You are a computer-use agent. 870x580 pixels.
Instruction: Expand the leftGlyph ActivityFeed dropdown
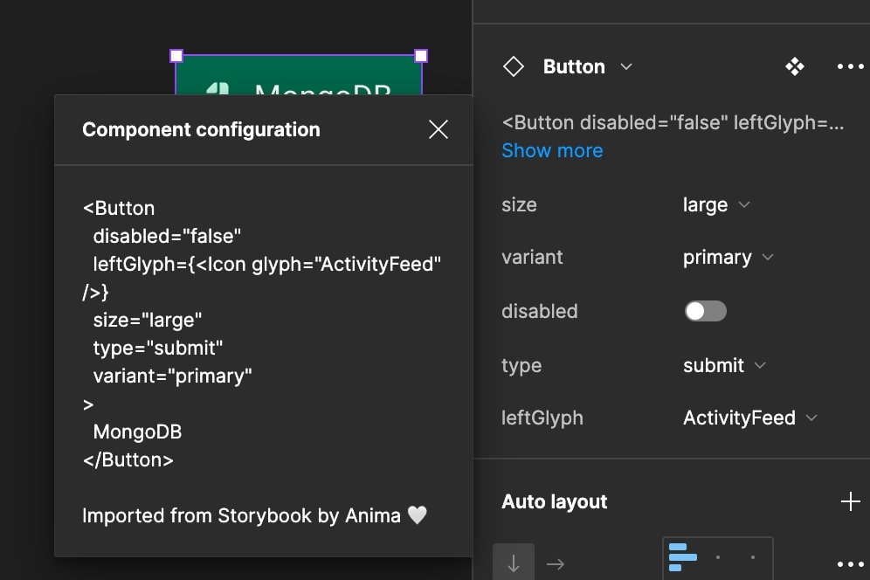pos(749,418)
